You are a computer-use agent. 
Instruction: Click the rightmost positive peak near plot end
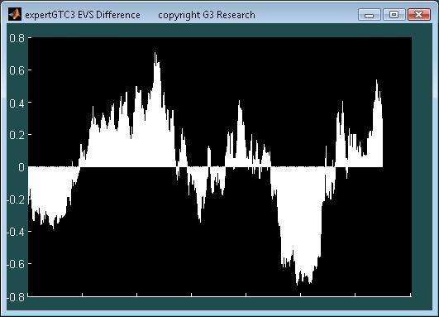[x=376, y=81]
